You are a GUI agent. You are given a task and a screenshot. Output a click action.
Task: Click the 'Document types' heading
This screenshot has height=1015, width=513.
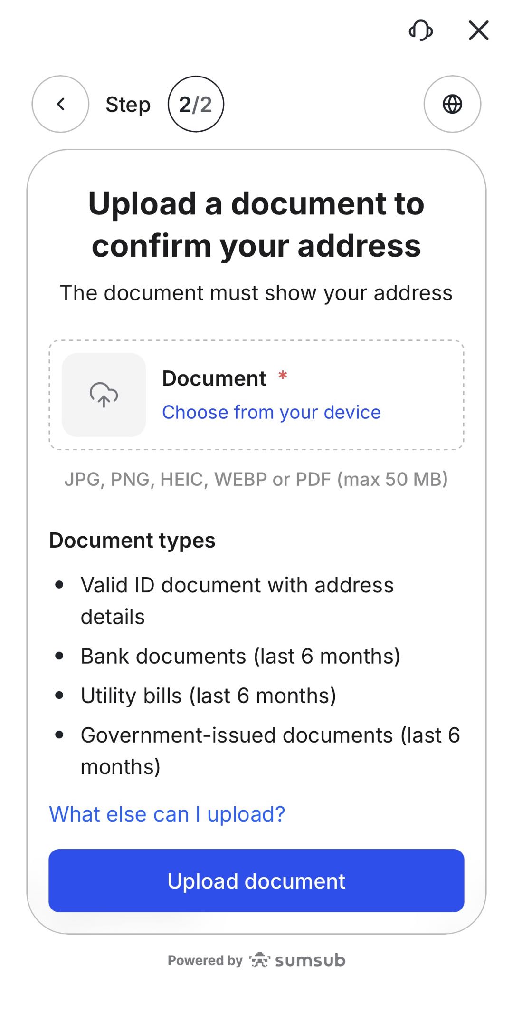[x=133, y=541]
